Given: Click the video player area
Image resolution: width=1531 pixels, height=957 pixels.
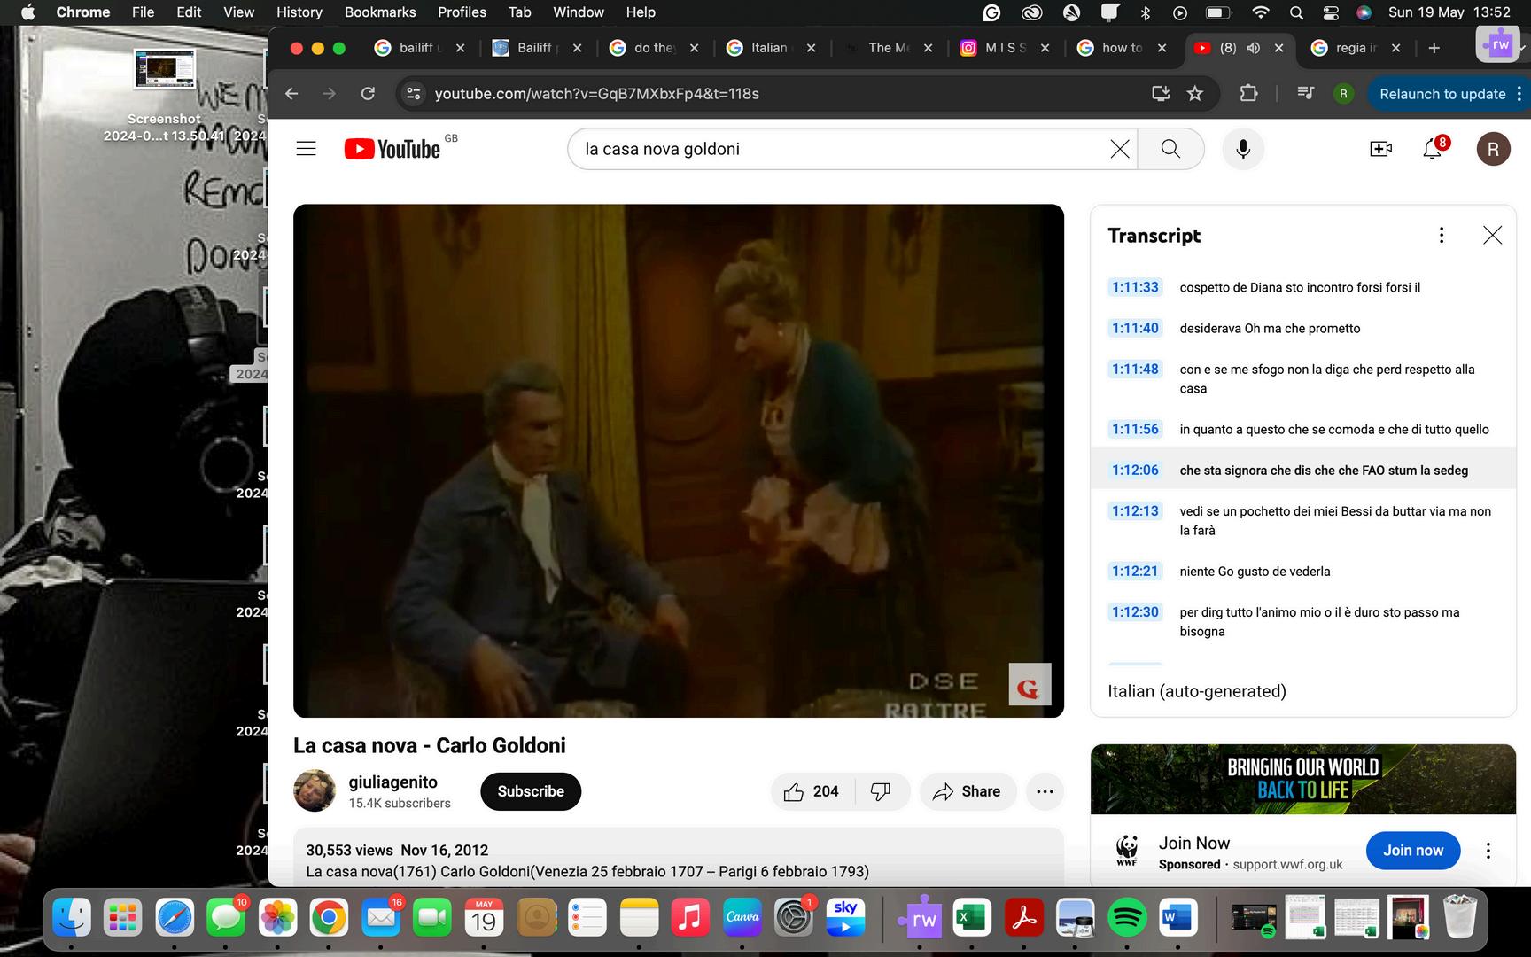Looking at the screenshot, I should pyautogui.click(x=679, y=461).
